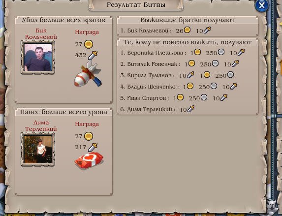Click the red heart package reward icon

point(89,160)
